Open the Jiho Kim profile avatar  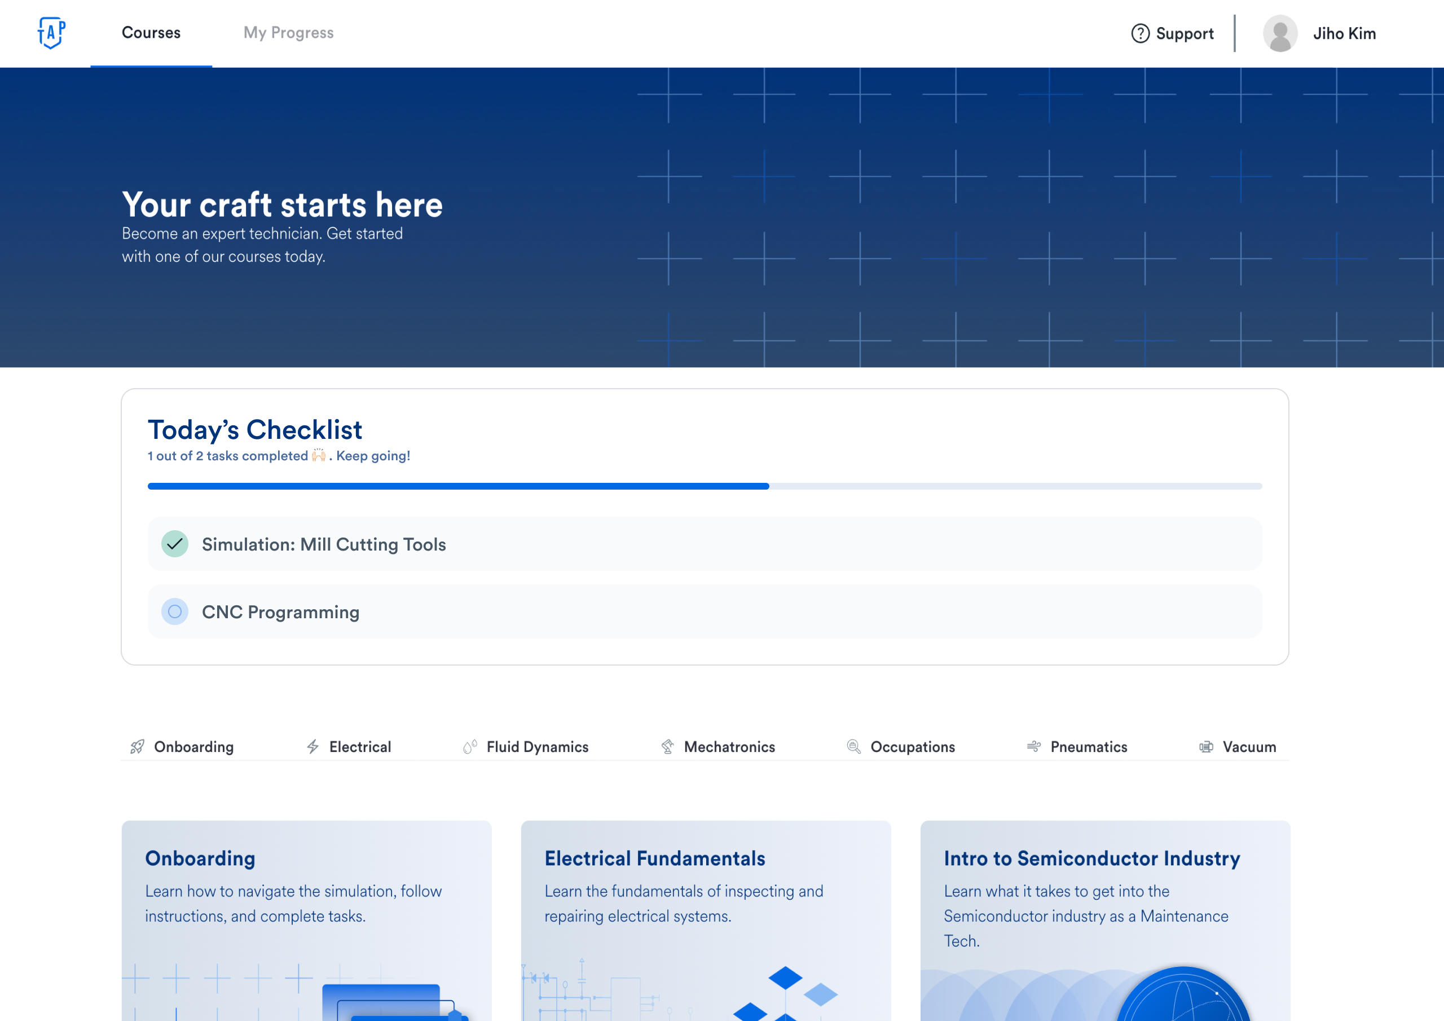(1280, 33)
